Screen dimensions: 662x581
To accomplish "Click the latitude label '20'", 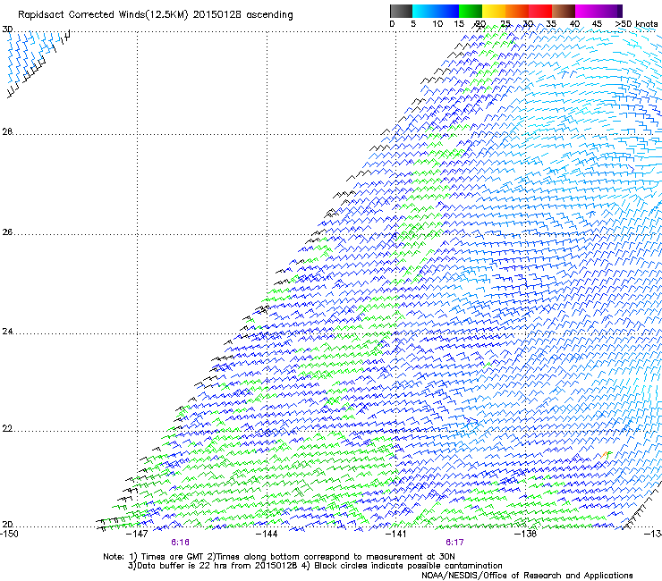I will point(7,524).
